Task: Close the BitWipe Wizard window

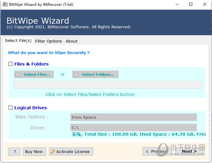Action: point(205,4)
